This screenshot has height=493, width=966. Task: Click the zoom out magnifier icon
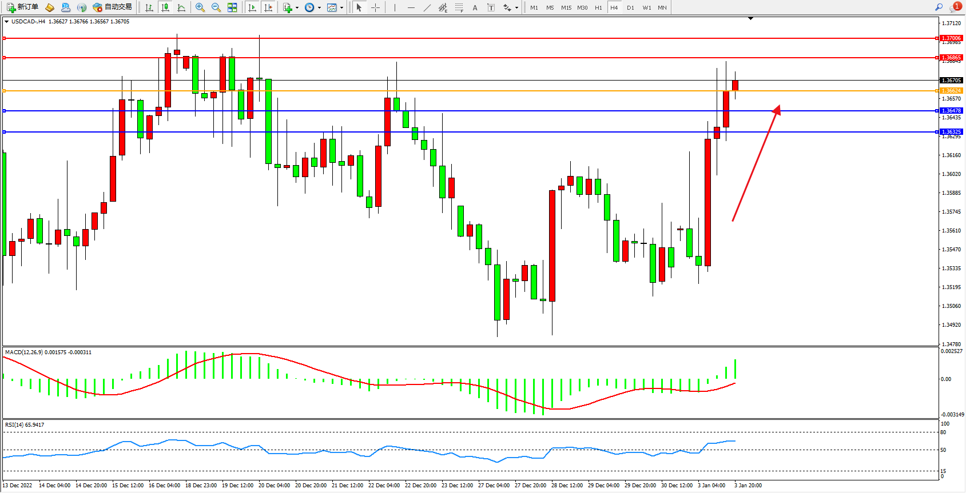pos(216,7)
